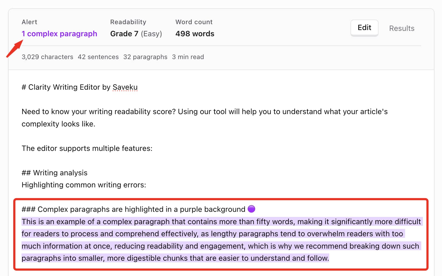442x276 pixels.
Task: Click the line 'Highlighting common writing errors:'
Action: click(x=84, y=185)
